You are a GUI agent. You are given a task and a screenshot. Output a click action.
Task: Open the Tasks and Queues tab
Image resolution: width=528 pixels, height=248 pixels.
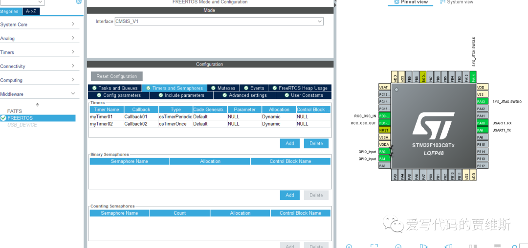click(114, 88)
